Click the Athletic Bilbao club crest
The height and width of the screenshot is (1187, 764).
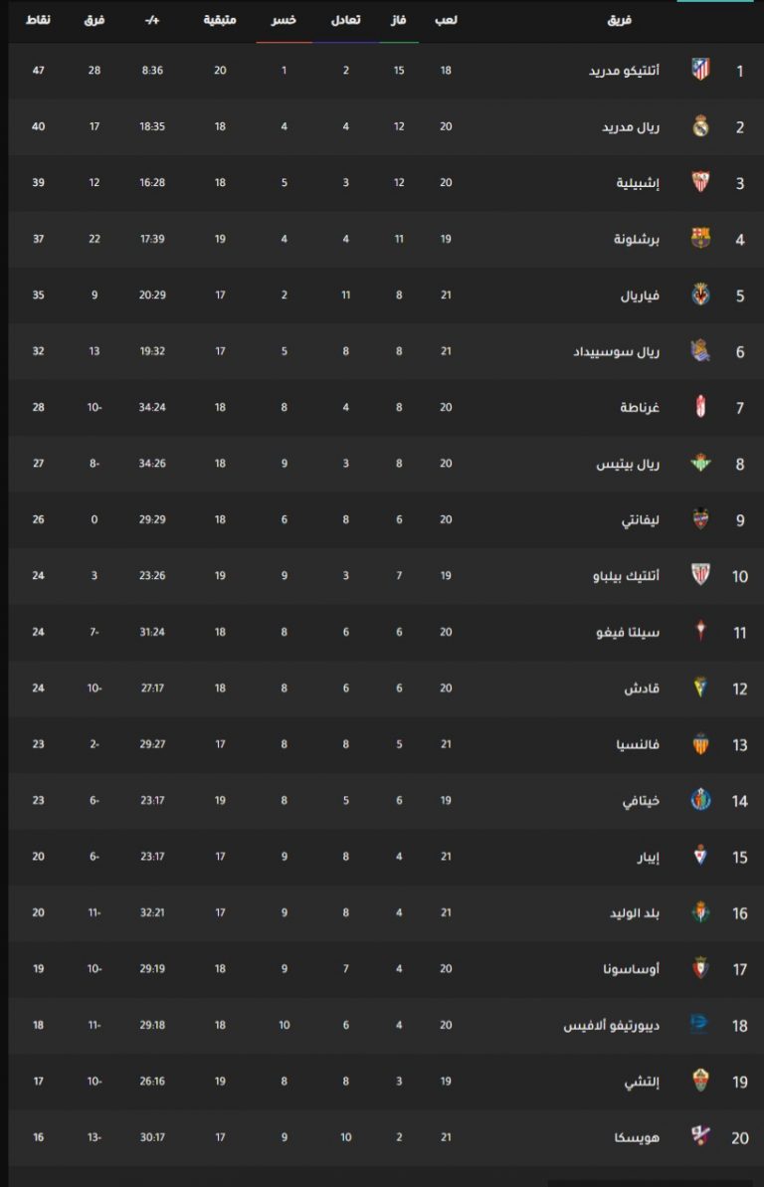coord(700,575)
